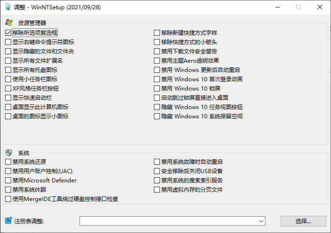Screen dimensions: 331x233
Task: Click inside the 注册表调整 combo box field
Action: click(167, 221)
